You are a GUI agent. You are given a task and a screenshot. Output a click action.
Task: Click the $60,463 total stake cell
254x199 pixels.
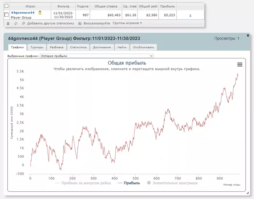[x=106, y=15]
